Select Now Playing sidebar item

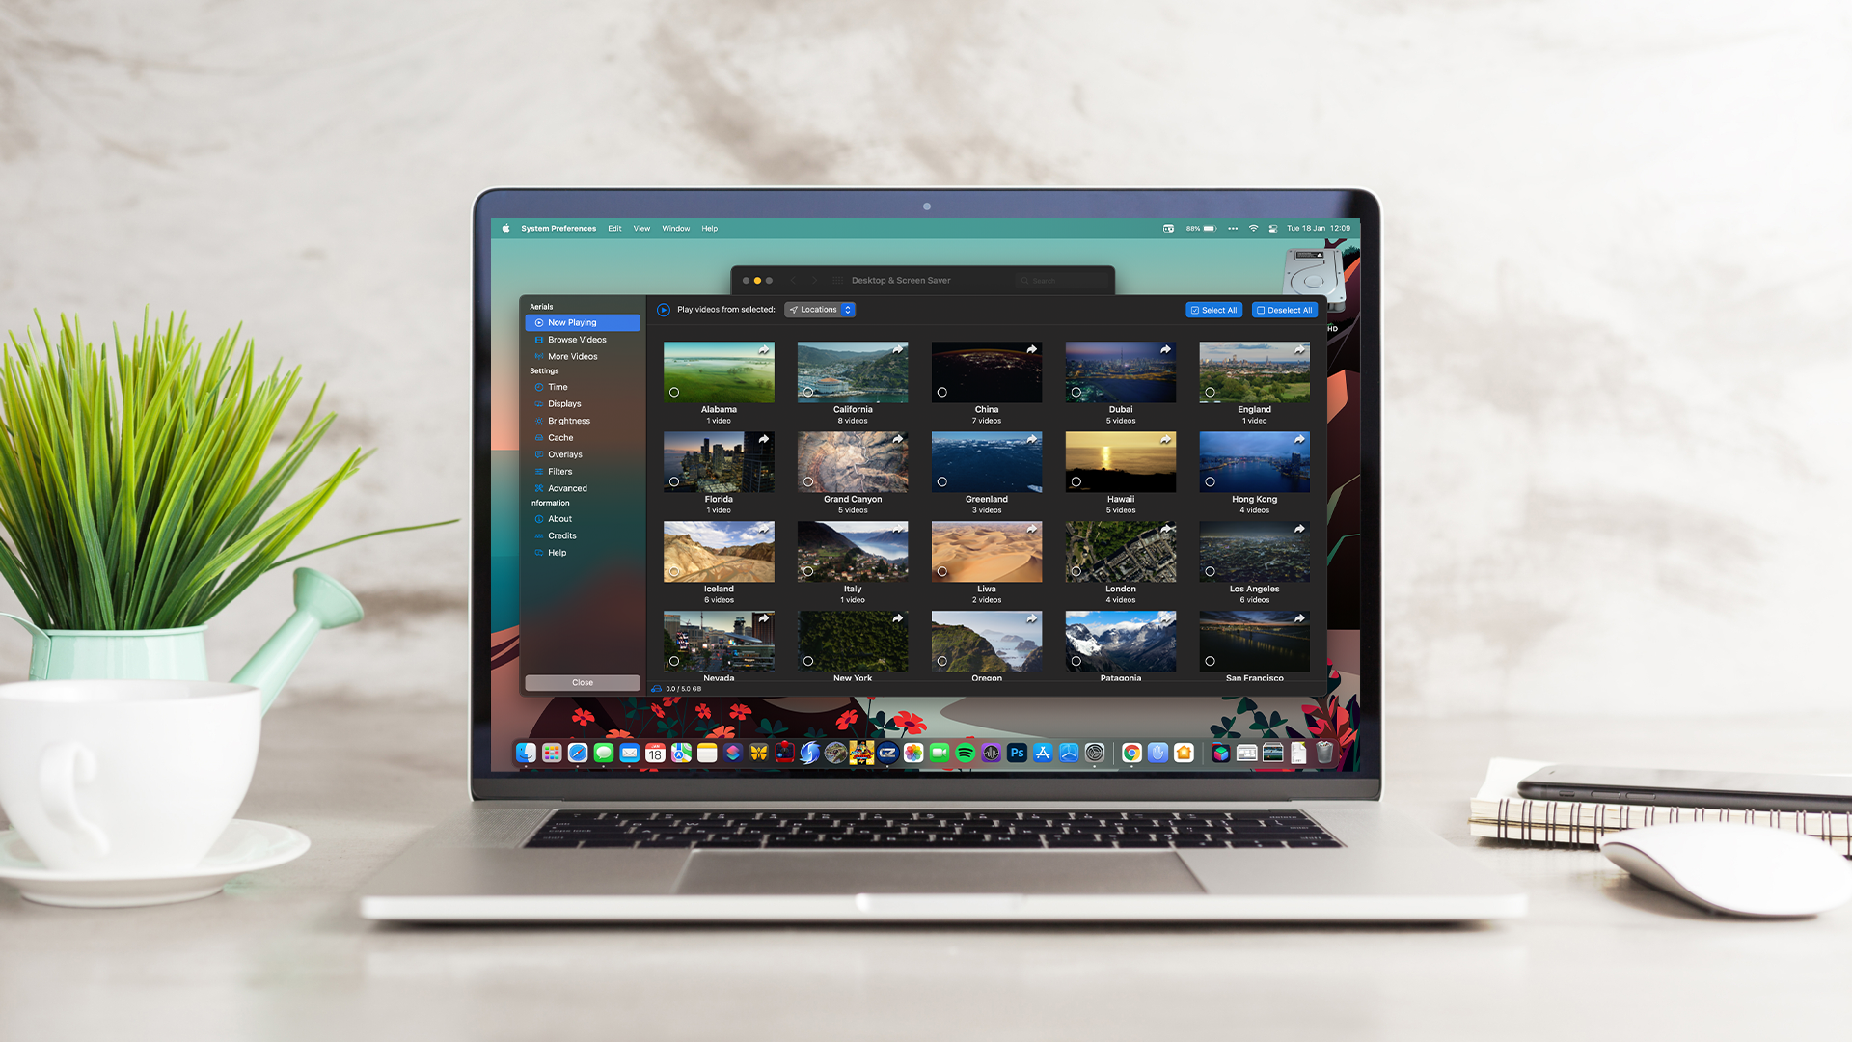582,322
